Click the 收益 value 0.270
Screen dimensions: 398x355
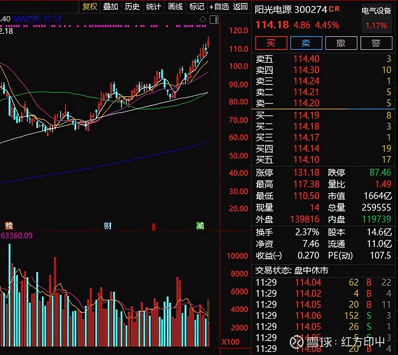tap(308, 255)
